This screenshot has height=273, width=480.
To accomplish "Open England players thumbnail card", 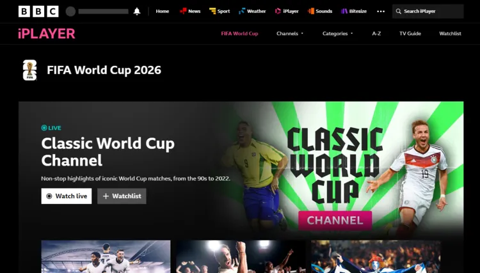I will click(x=106, y=256).
